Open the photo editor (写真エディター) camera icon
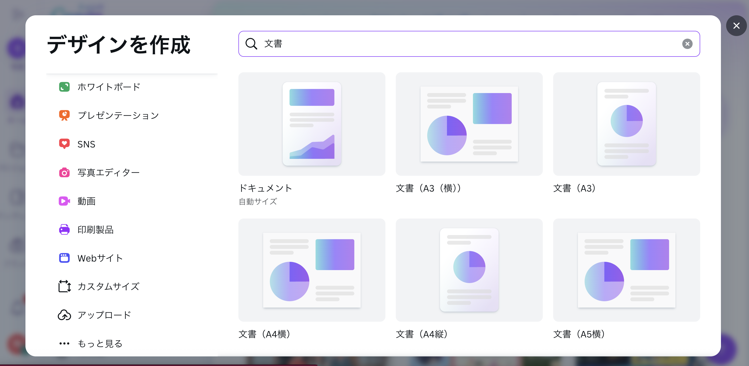The height and width of the screenshot is (366, 749). (64, 172)
